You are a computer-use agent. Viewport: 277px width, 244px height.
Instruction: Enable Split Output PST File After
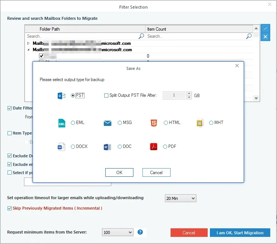[x=106, y=95]
